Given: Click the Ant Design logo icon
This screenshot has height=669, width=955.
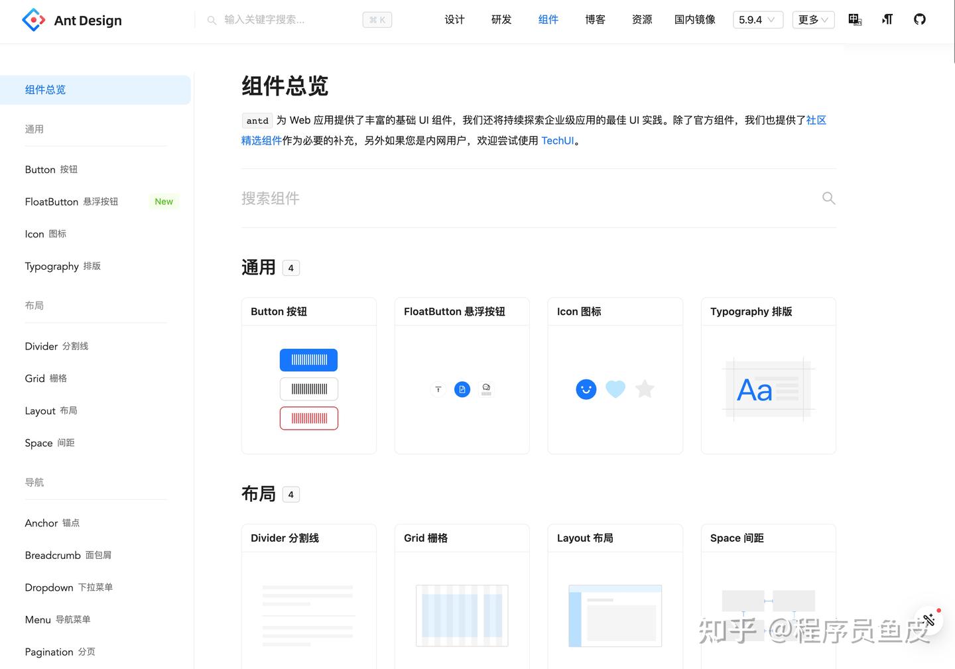Looking at the screenshot, I should (33, 20).
